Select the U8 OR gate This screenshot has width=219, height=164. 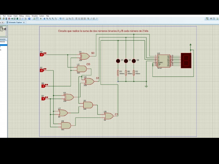tap(108, 116)
